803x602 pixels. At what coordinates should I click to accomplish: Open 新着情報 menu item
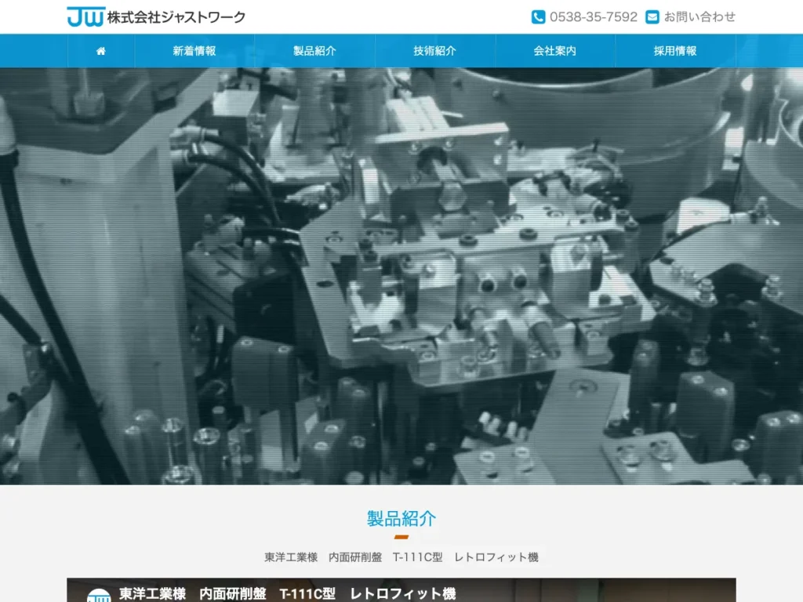click(x=194, y=51)
